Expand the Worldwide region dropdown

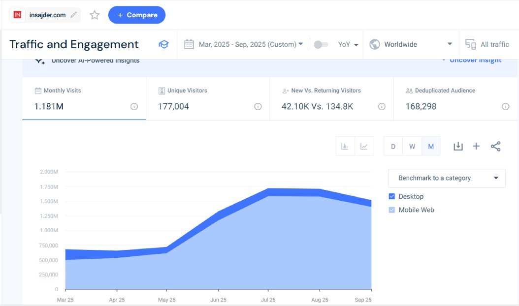411,43
